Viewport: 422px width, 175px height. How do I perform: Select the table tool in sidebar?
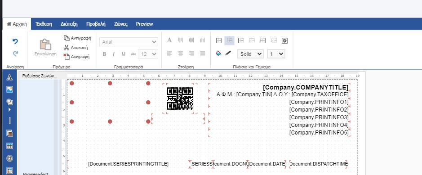9,146
